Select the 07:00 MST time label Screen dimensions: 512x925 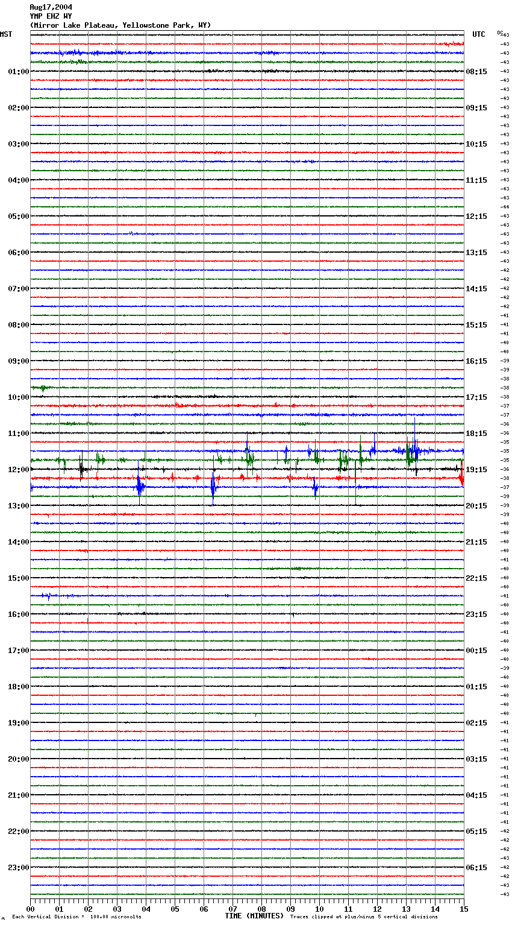tap(19, 289)
